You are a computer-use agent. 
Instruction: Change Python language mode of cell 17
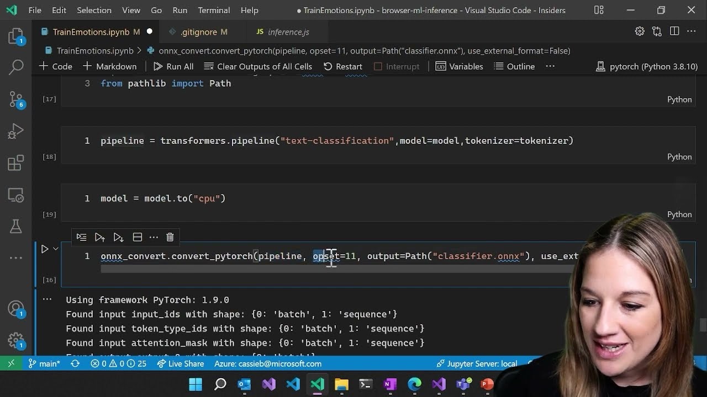coord(679,99)
